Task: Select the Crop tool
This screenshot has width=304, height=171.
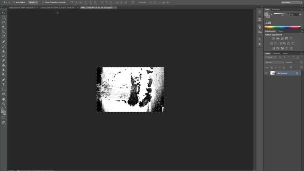Action: coord(3,32)
